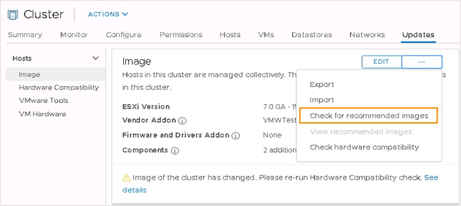Choose Check for recommended images
Screen dimensions: 461x206
point(369,116)
